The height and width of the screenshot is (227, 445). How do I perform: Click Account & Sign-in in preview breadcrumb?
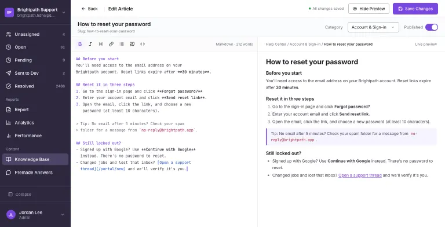click(305, 44)
